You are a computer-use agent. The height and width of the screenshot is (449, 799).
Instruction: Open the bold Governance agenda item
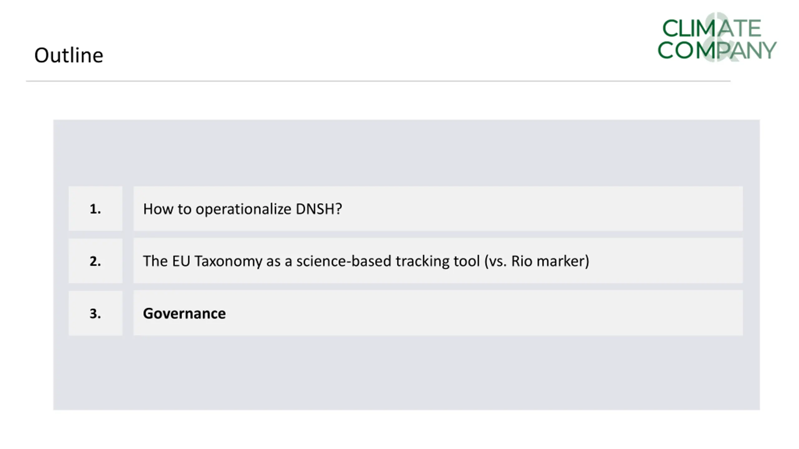438,313
